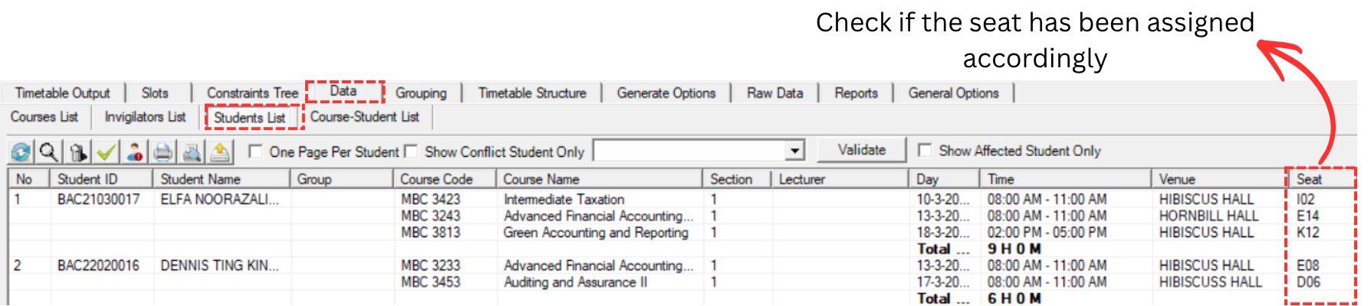Click seat value D06
Image resolution: width=1371 pixels, height=306 pixels.
pyautogui.click(x=1307, y=282)
